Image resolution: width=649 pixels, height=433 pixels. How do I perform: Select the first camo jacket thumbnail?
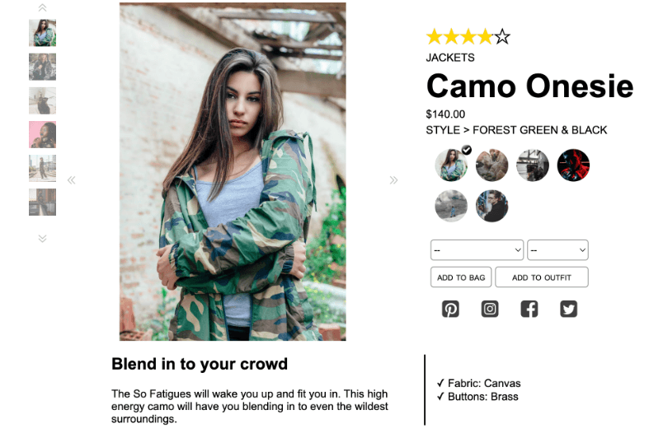pos(42,33)
